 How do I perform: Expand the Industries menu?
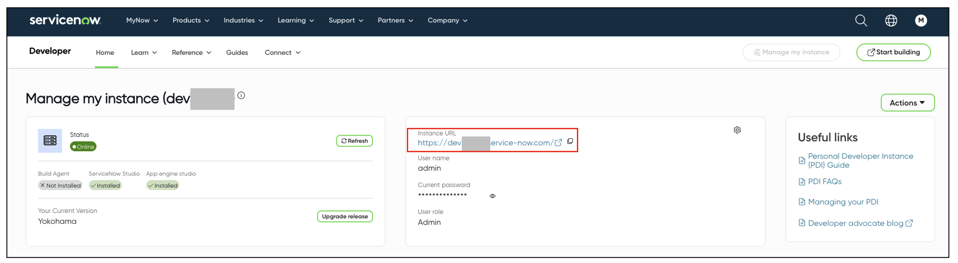(244, 20)
